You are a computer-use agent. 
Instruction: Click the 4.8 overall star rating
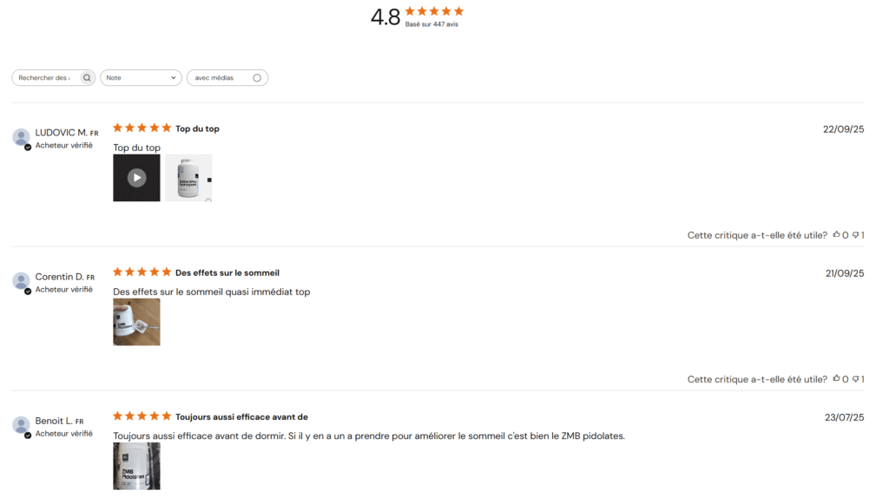pos(434,11)
